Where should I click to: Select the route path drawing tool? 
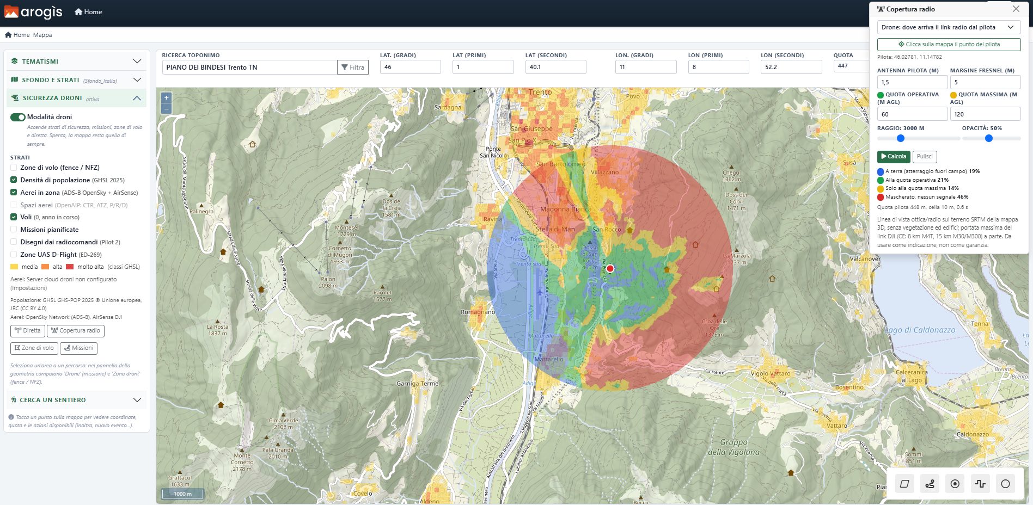(930, 483)
